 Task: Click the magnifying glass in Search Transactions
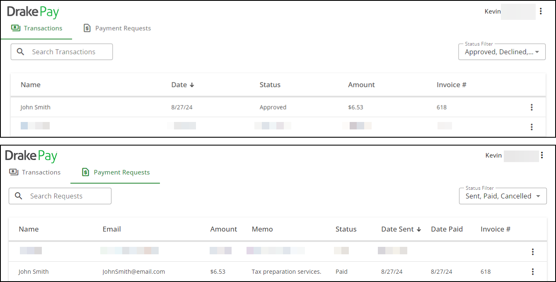[x=20, y=51]
